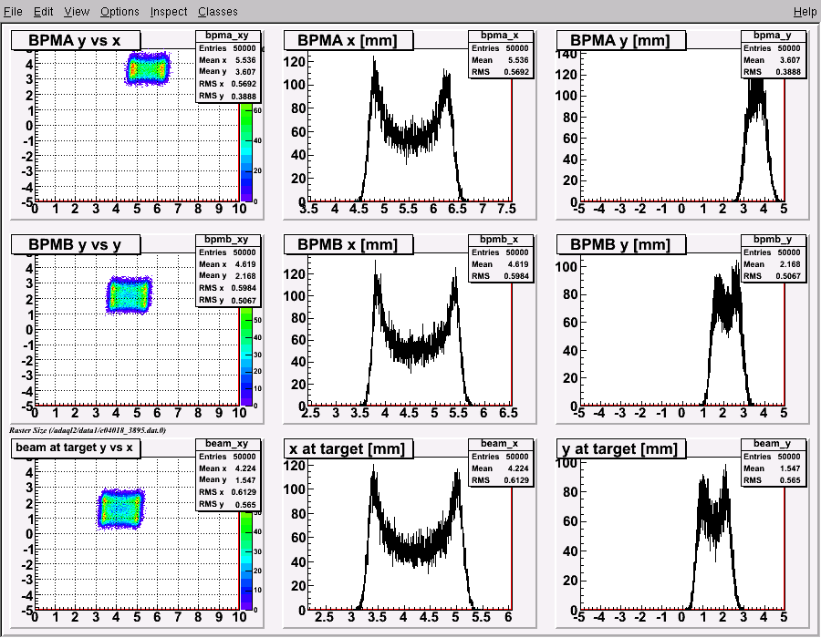This screenshot has width=821, height=638.
Task: Click the bpmb_x statistics box header
Action: click(x=500, y=240)
